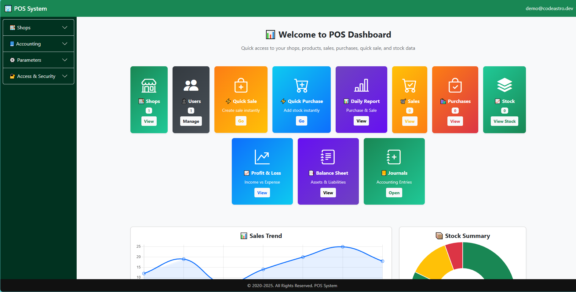Click the people icon on Users card

pyautogui.click(x=191, y=86)
